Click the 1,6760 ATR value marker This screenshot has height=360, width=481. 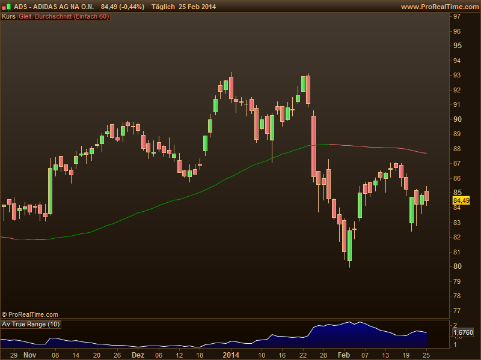pos(463,332)
